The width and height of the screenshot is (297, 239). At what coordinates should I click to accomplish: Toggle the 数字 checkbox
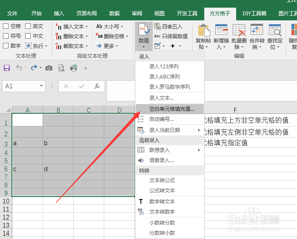tap(6, 46)
